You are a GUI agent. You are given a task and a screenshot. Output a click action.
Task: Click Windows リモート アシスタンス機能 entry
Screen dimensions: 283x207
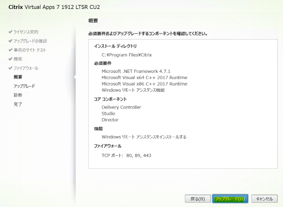(x=133, y=90)
